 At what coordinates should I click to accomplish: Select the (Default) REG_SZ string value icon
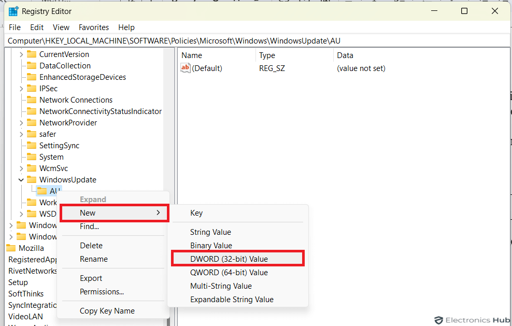pos(186,68)
